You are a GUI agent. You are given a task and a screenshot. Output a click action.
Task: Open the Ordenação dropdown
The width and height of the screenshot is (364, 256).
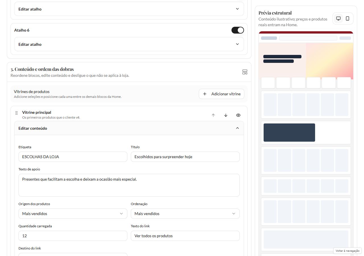[x=185, y=214]
